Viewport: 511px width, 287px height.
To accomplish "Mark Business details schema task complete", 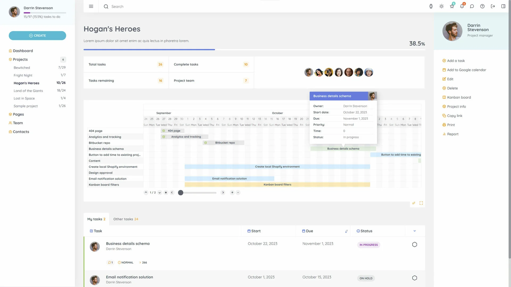I will [x=415, y=245].
